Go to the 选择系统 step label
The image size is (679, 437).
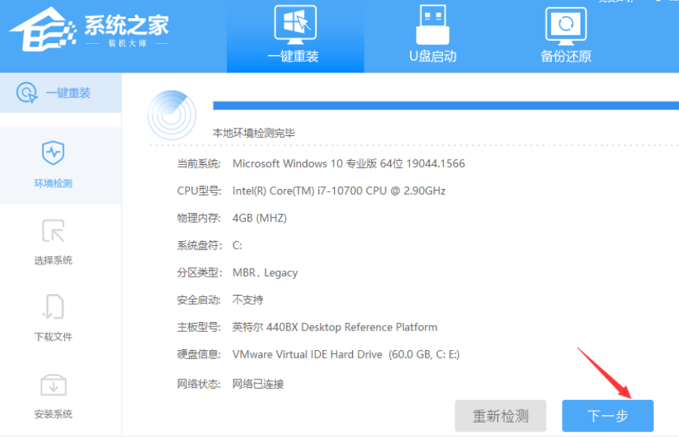(x=53, y=260)
